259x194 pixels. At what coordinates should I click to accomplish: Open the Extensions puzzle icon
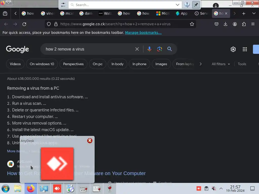point(244,24)
